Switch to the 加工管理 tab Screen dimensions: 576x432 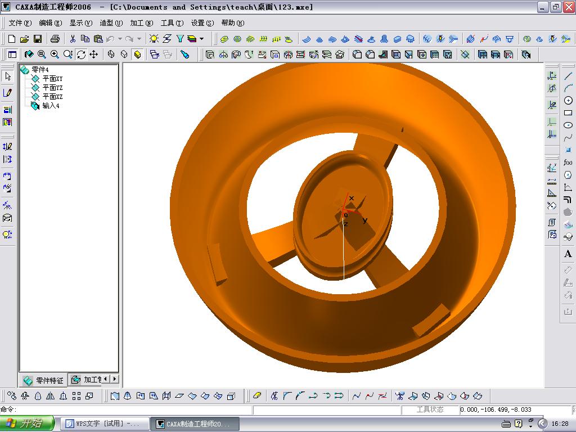tap(86, 380)
